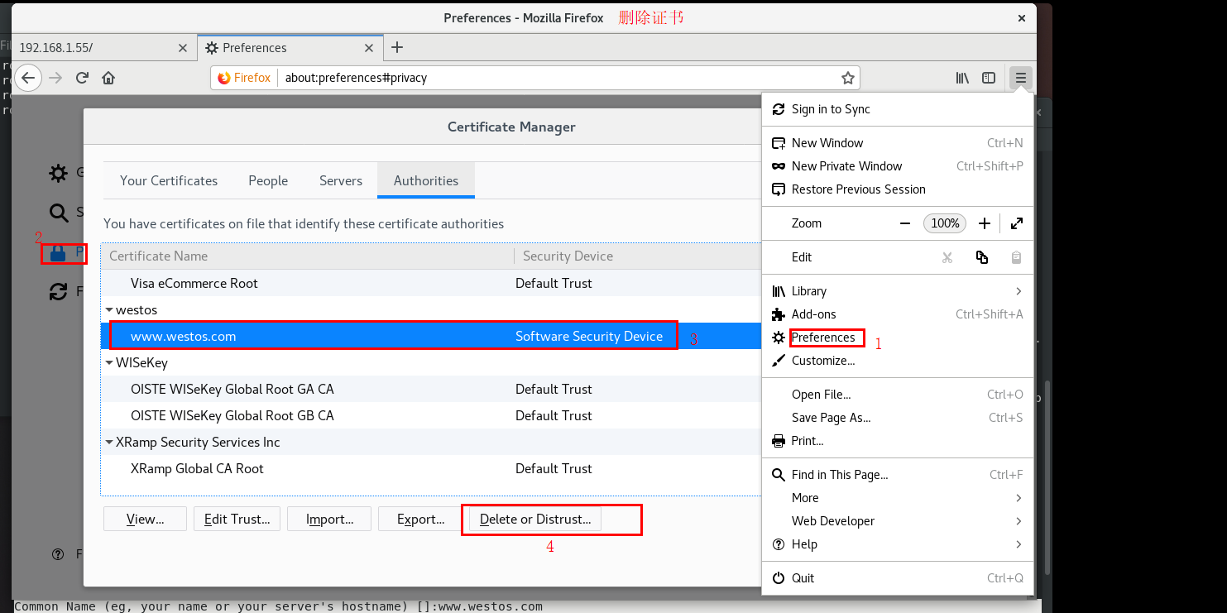Open Privacy lock icon in sidebar
This screenshot has width=1227, height=613.
click(58, 253)
